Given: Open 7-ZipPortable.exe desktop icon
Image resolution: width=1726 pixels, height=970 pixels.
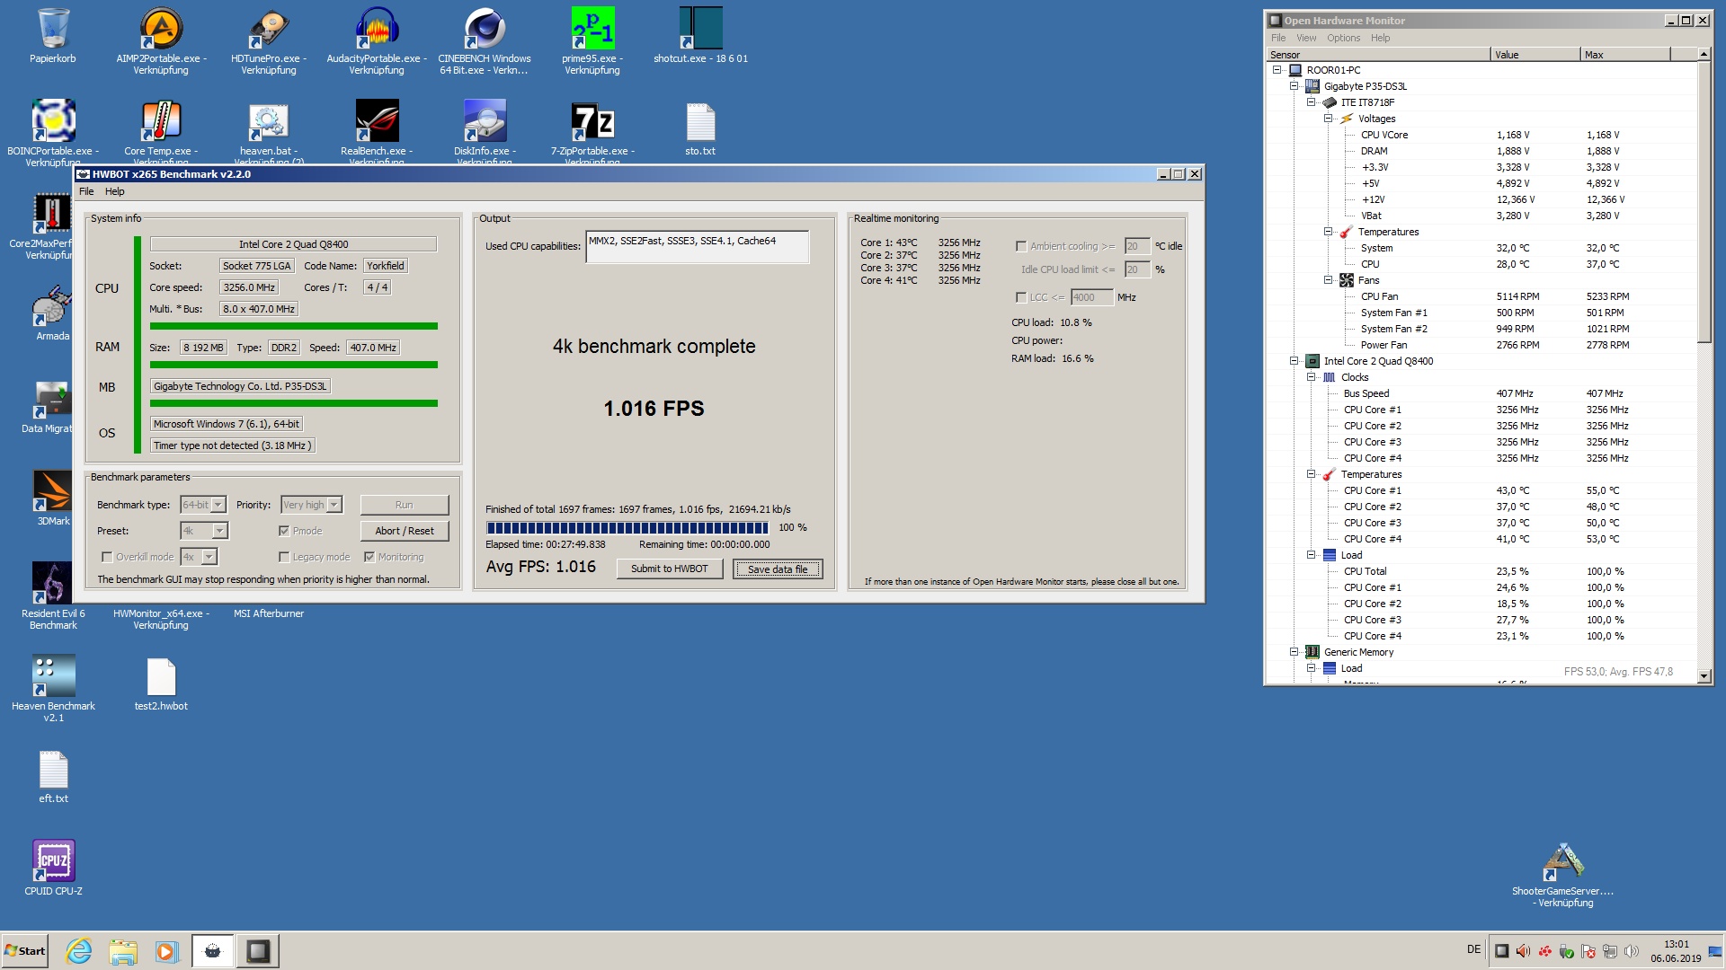Looking at the screenshot, I should [592, 121].
